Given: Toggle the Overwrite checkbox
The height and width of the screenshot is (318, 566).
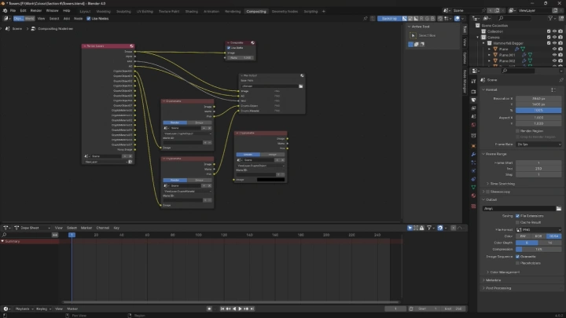Looking at the screenshot, I should click(517, 257).
